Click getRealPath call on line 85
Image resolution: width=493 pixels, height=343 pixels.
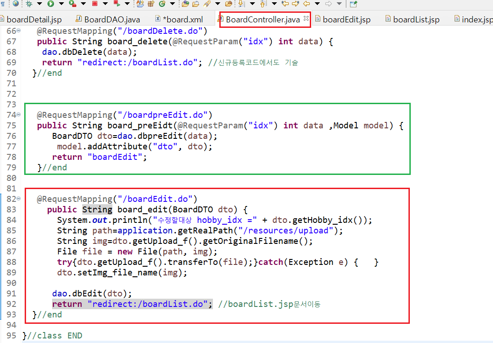pyautogui.click(x=205, y=231)
